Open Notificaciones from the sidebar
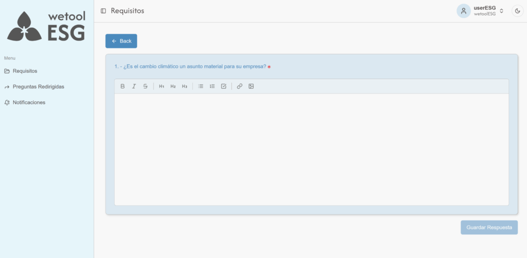 click(x=29, y=102)
